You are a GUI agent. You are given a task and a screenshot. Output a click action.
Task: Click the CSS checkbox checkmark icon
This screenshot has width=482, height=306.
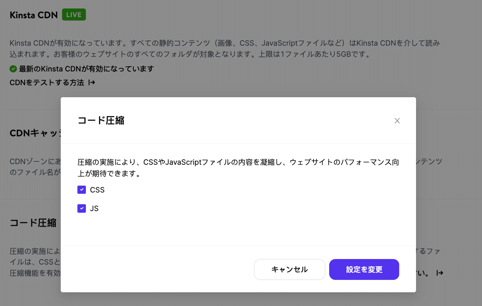pyautogui.click(x=82, y=190)
